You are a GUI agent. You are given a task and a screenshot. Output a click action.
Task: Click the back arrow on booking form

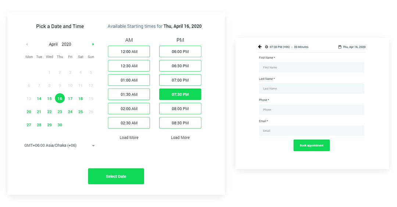(260, 47)
